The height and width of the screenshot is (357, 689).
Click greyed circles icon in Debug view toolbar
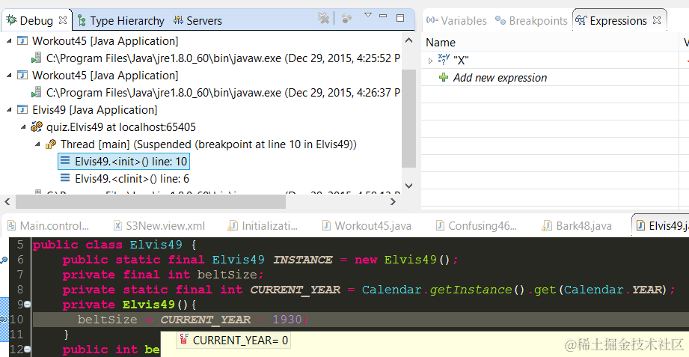(346, 18)
